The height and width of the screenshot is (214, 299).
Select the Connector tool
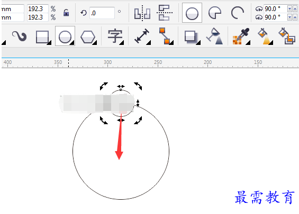coord(165,36)
